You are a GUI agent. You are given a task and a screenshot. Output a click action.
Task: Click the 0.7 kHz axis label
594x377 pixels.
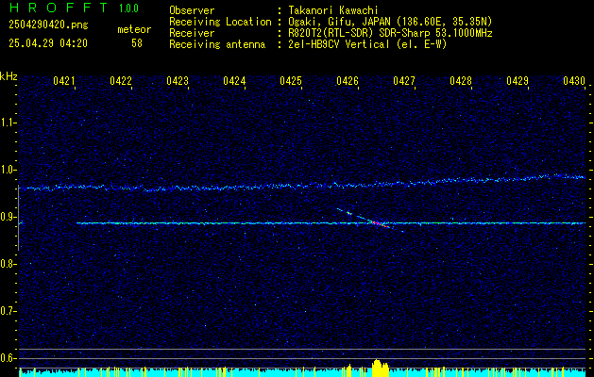(8, 311)
